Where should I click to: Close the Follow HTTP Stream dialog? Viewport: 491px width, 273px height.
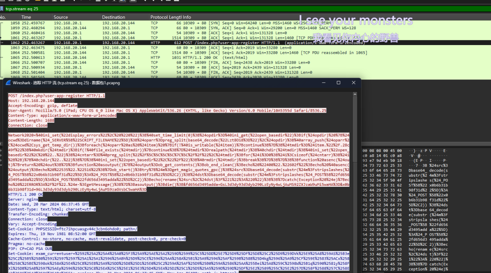coord(354,82)
